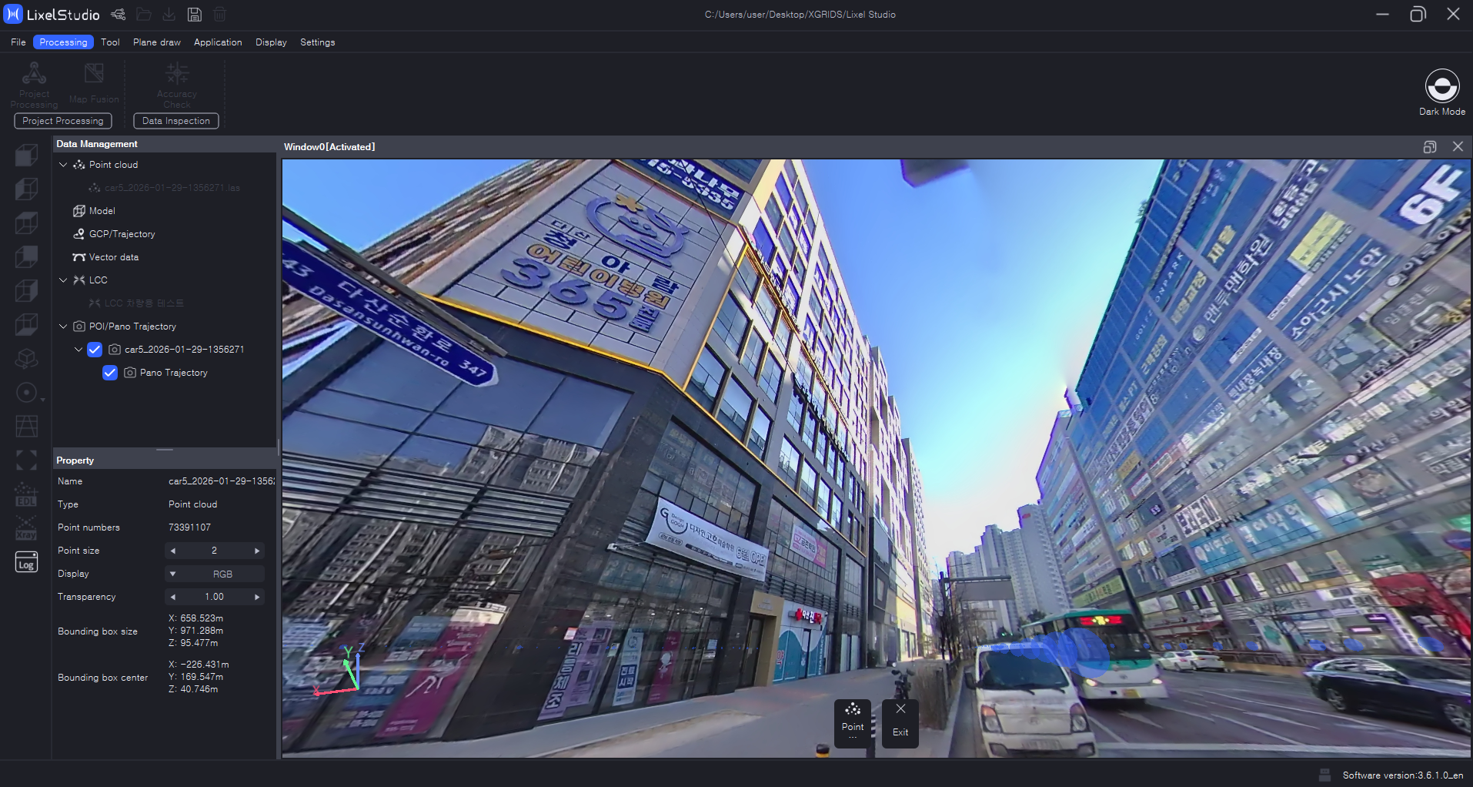The height and width of the screenshot is (787, 1473).
Task: Click the LixelStudio app logo
Action: 13,14
